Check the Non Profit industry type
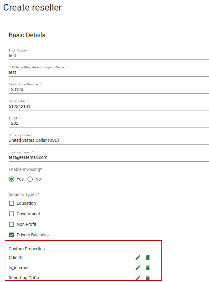The image size is (209, 282). tap(11, 224)
